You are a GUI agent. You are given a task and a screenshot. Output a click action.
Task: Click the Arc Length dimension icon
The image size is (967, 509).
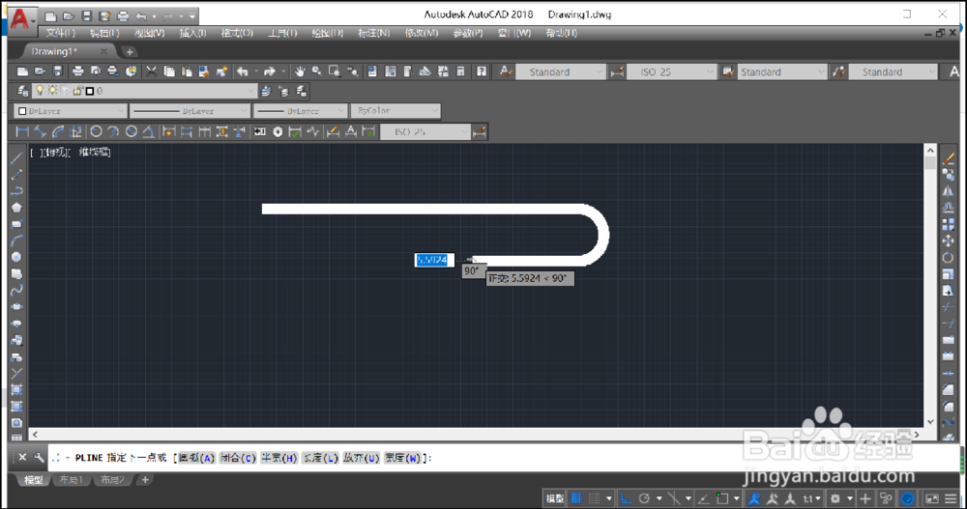tap(58, 131)
